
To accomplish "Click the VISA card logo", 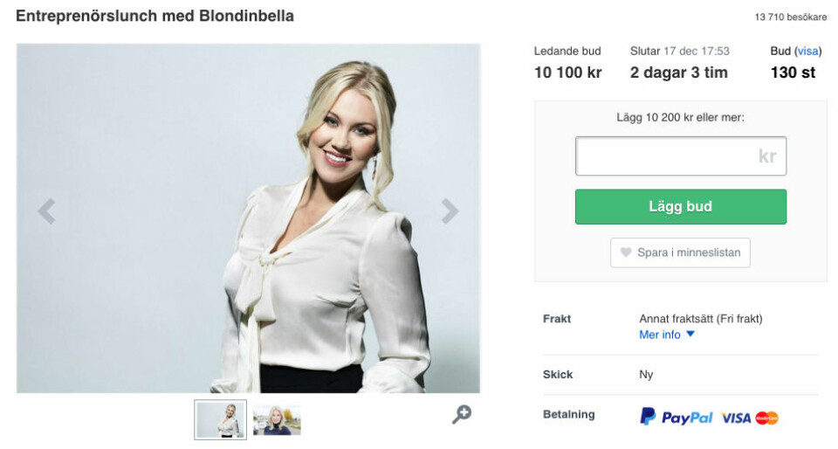I will click(736, 418).
